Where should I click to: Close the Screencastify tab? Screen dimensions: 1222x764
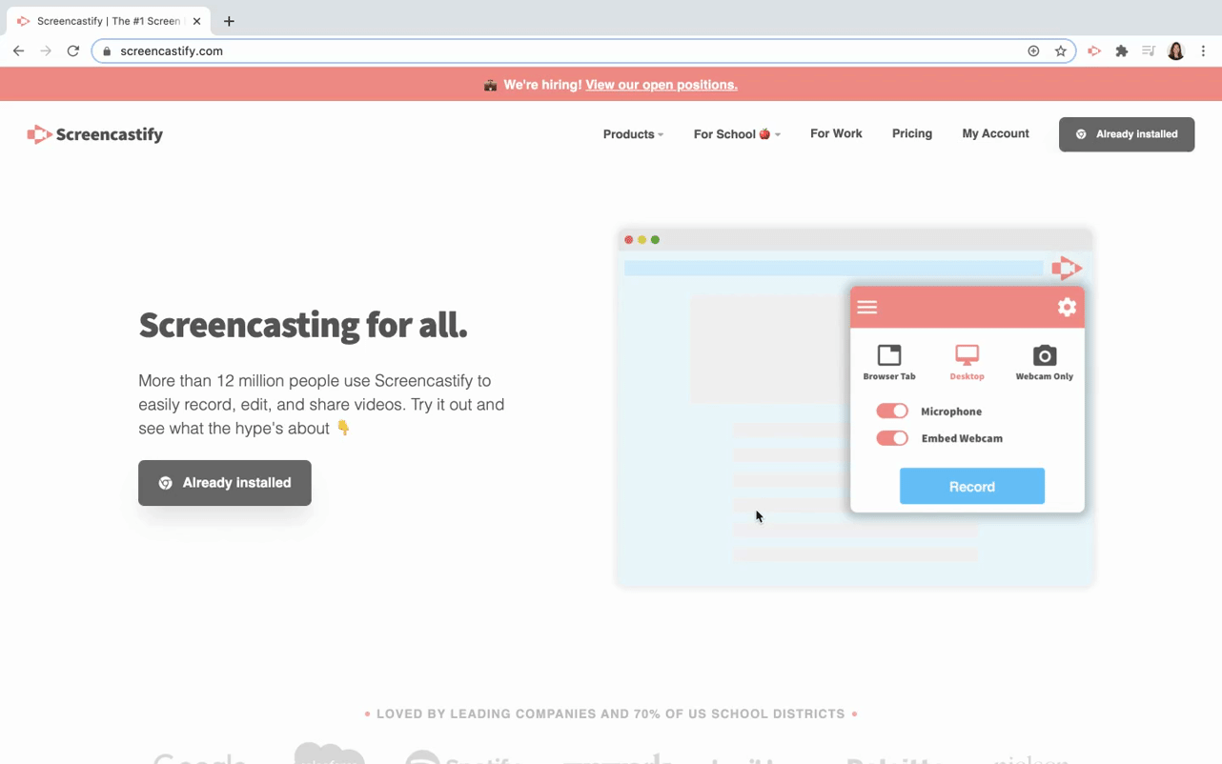(x=196, y=21)
